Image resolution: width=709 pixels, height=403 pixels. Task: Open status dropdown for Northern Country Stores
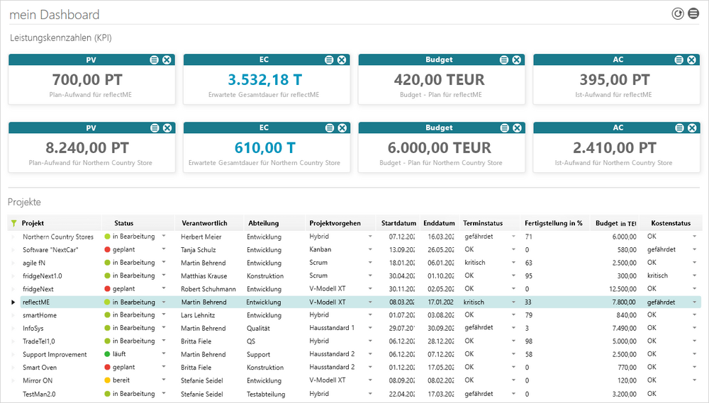(x=164, y=237)
